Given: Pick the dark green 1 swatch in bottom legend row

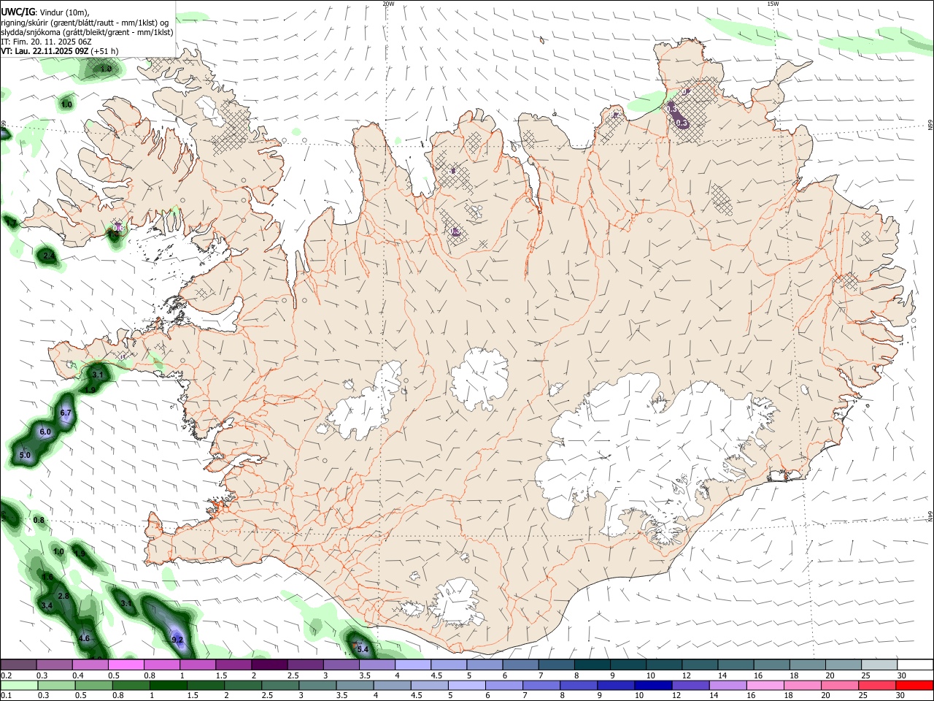Looking at the screenshot, I should coord(168,686).
